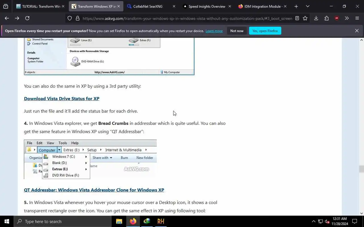This screenshot has height=227, width=364.
Task: Reload the current page
Action: [27, 18]
